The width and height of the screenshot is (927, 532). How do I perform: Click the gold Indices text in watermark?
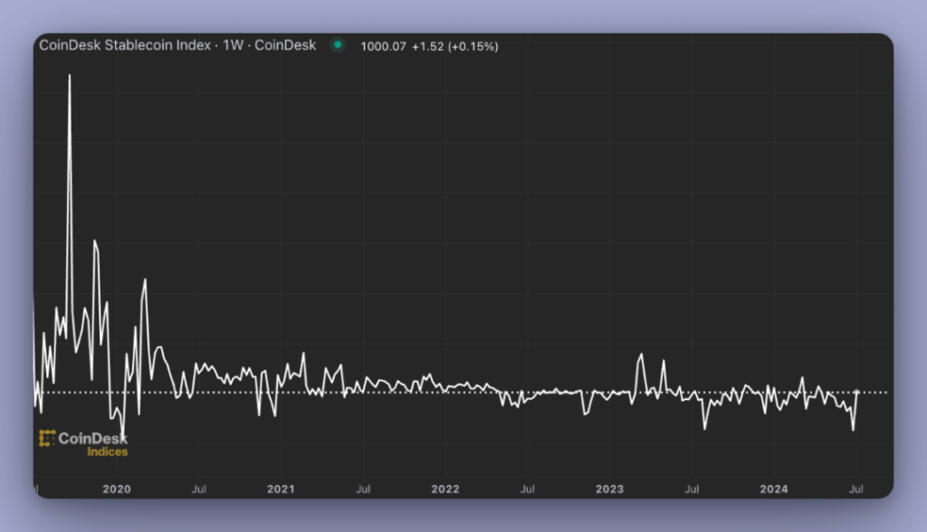107,452
